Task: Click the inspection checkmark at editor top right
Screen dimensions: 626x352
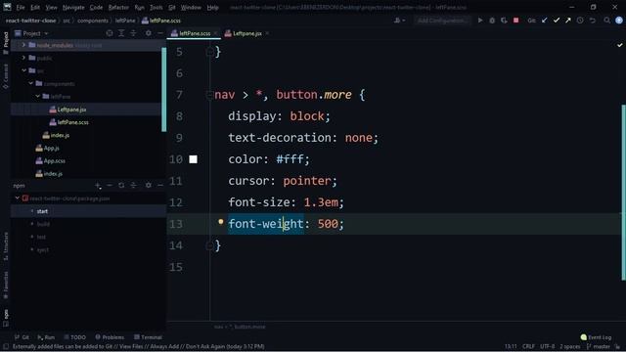Action: (619, 45)
